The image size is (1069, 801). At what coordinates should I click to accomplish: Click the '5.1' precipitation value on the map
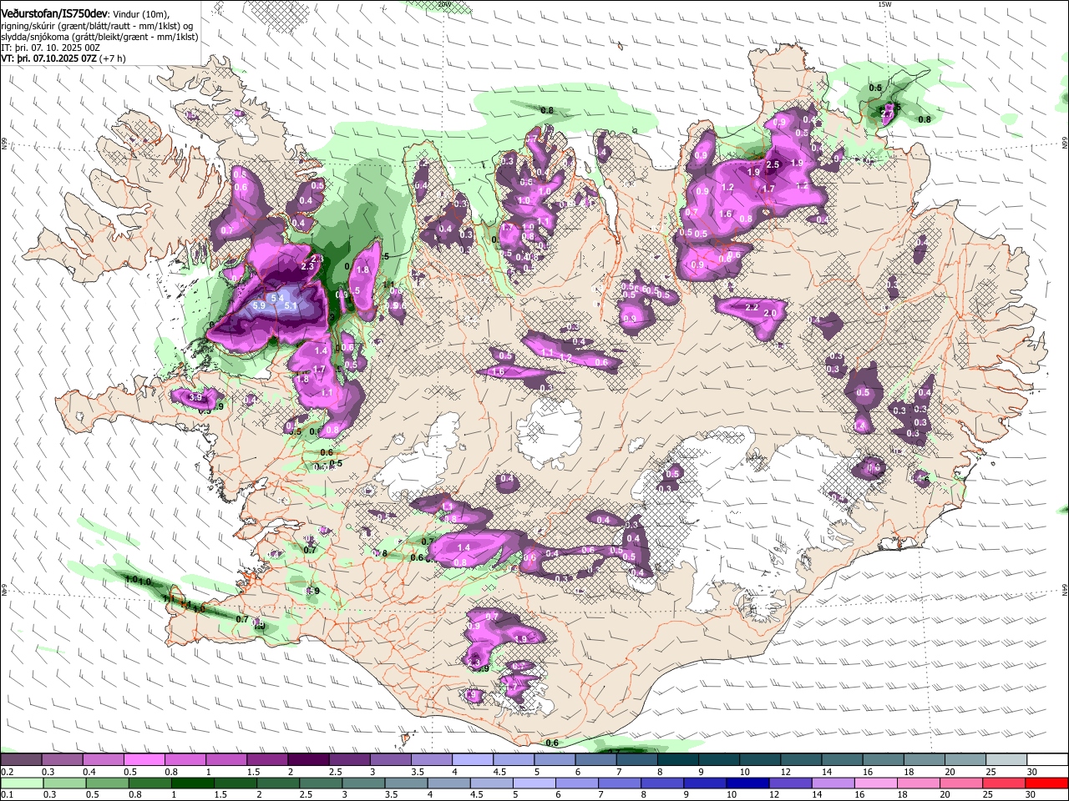point(291,306)
